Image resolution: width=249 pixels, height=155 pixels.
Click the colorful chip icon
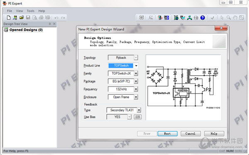click(160, 17)
